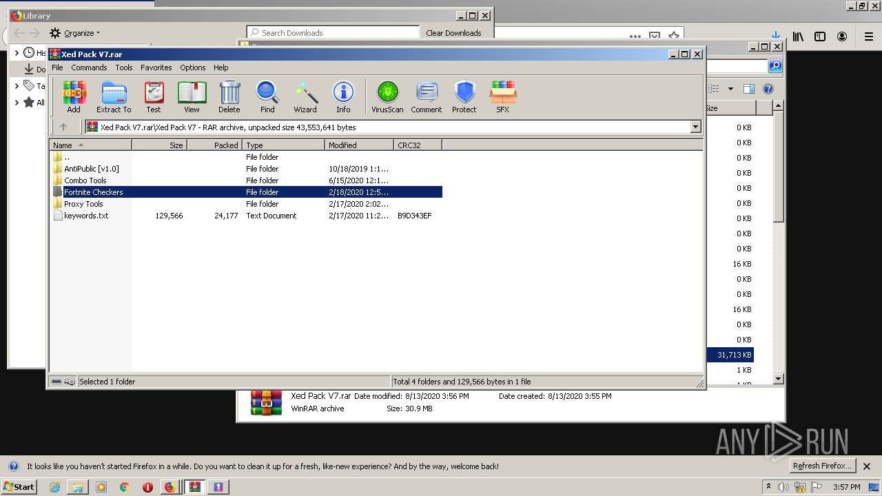The height and width of the screenshot is (496, 882).
Task: Open Internet Explorer from the taskbar
Action: click(54, 487)
